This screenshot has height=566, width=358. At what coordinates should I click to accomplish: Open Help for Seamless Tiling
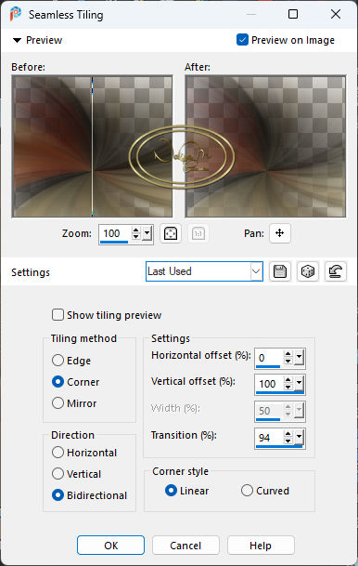261,545
